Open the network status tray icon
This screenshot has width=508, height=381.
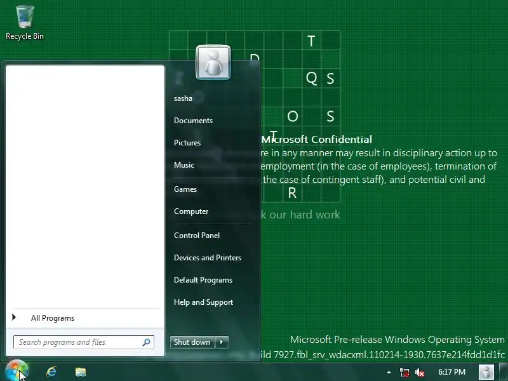coord(404,372)
